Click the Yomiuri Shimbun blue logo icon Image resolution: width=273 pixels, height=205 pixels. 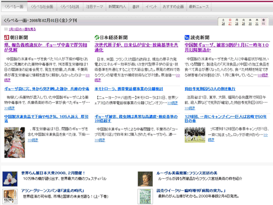point(187,38)
